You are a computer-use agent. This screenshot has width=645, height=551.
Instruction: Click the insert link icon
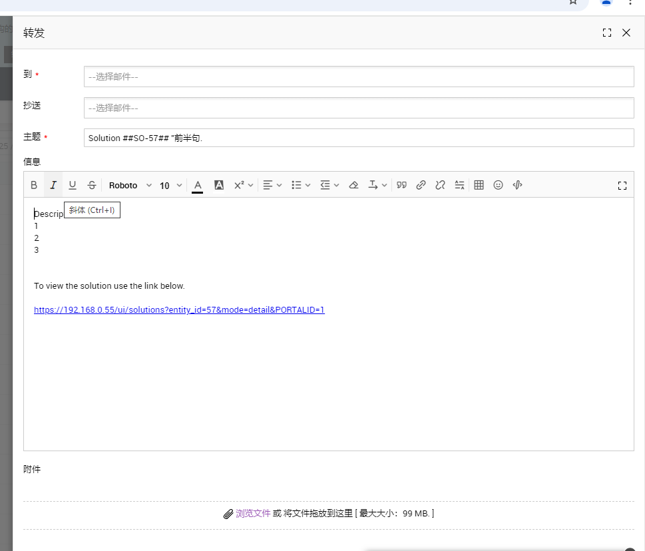pos(421,186)
